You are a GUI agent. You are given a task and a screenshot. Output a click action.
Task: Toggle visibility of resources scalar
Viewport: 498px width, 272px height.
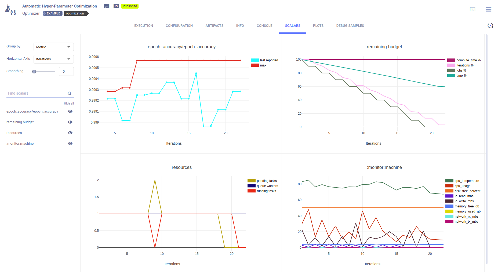point(70,133)
